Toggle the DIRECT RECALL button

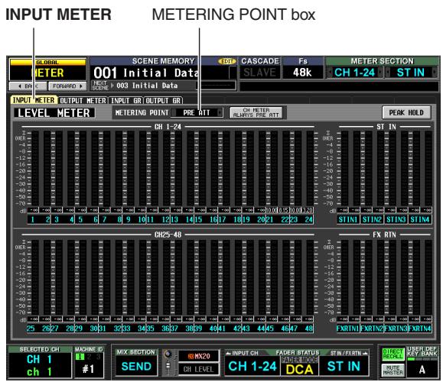[x=393, y=354]
